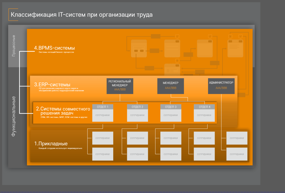The image size is (285, 193).
Task: Click the vertical 'Функциональные' label
Action: pos(14,116)
